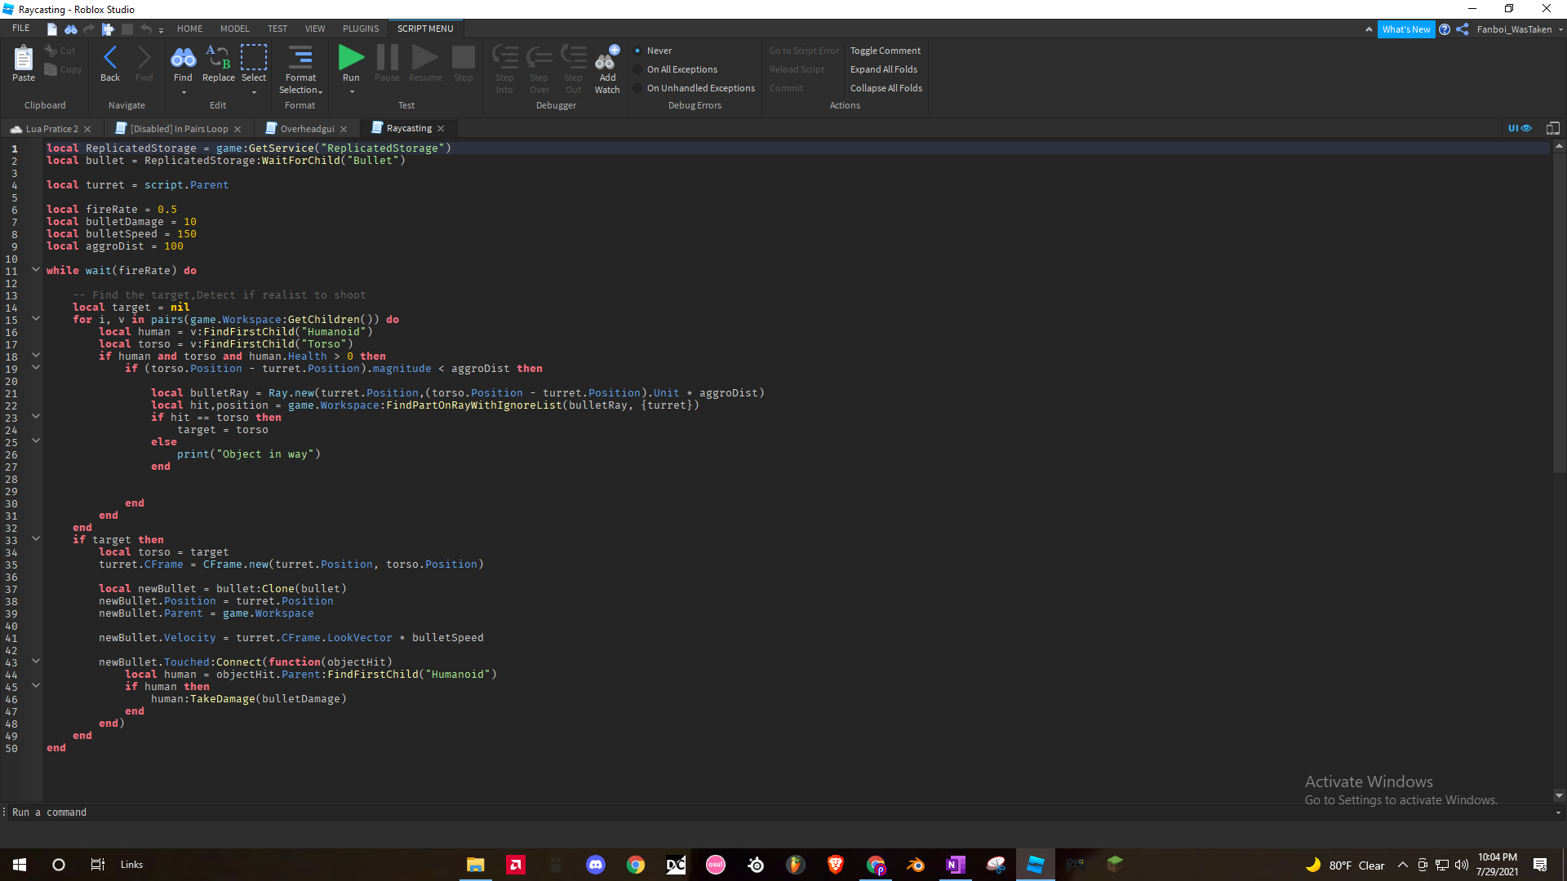
Task: Open the Run dropdown arrow
Action: tap(352, 91)
